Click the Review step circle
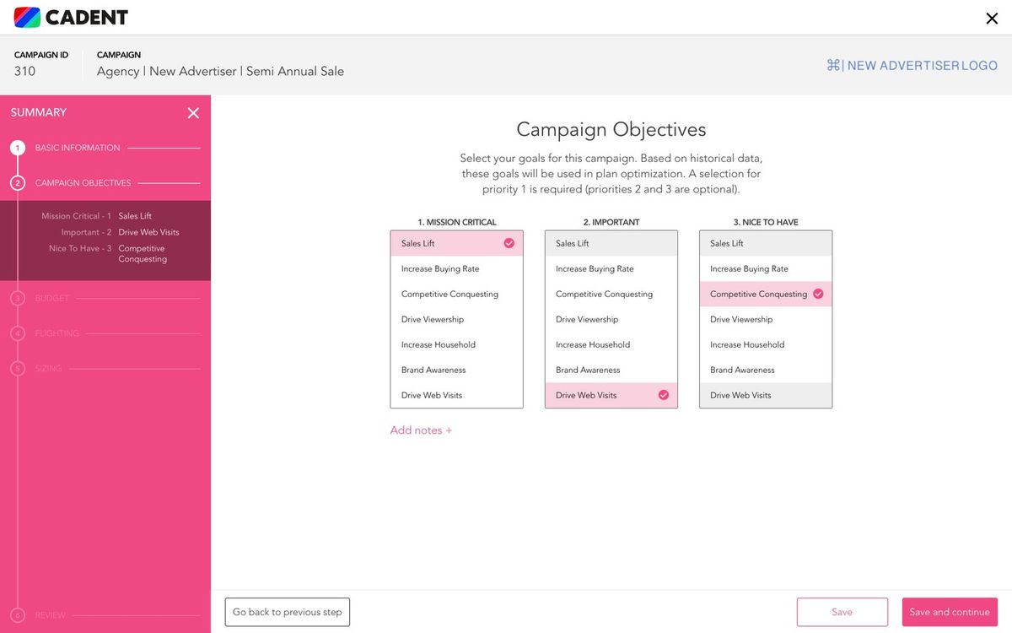The height and width of the screenshot is (633, 1012). [x=18, y=615]
